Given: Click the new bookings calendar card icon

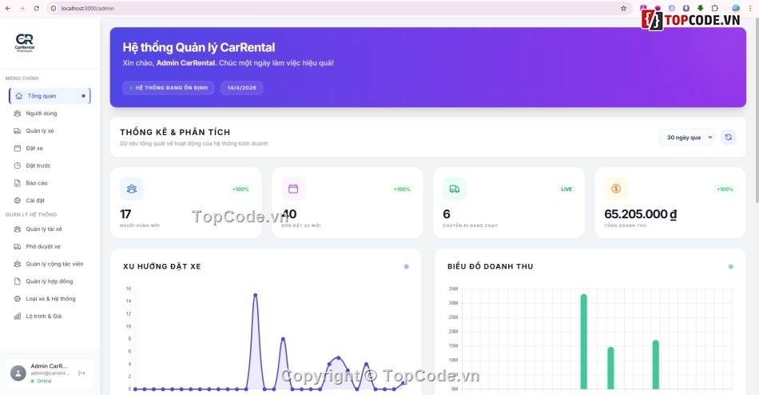Looking at the screenshot, I should click(x=293, y=189).
